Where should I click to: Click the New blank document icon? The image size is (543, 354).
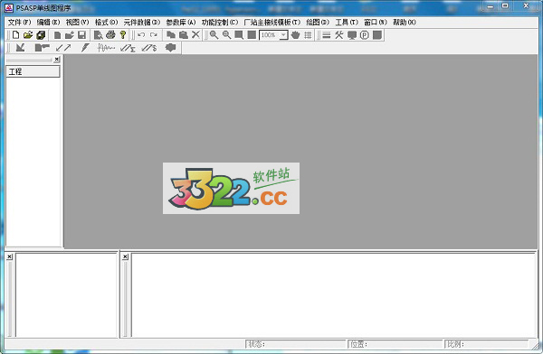click(x=15, y=35)
